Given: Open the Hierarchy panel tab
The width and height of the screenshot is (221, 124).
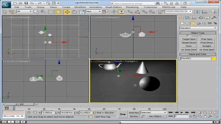Looking at the screenshot, I should [x=194, y=18].
